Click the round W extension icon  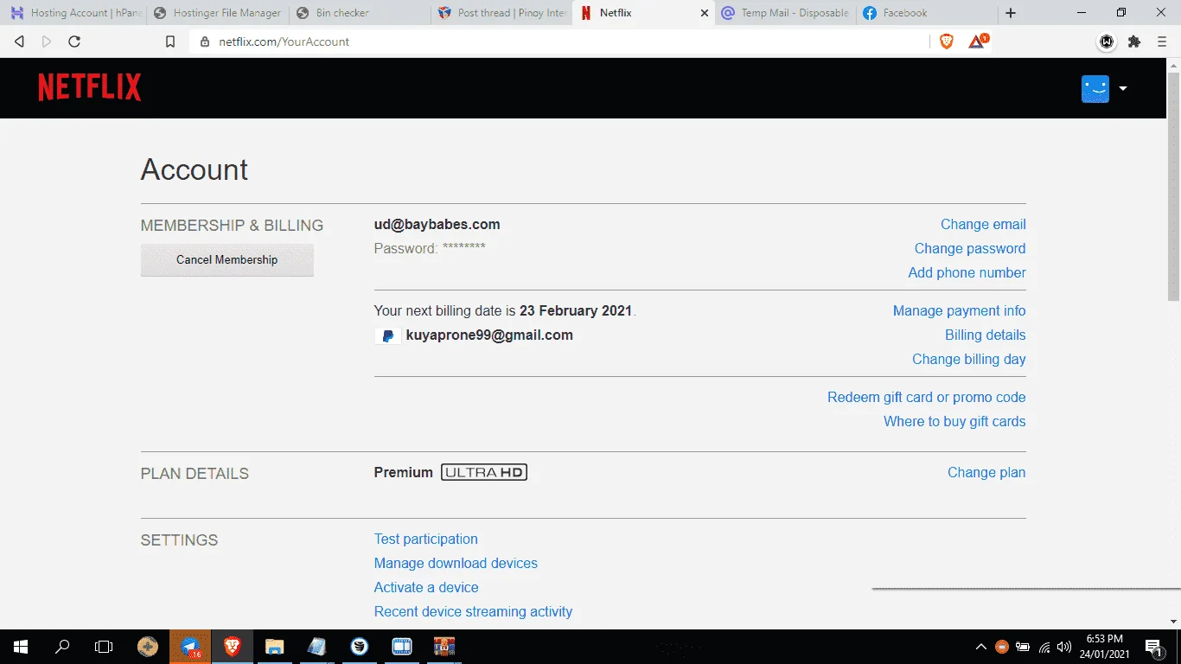tap(1107, 41)
